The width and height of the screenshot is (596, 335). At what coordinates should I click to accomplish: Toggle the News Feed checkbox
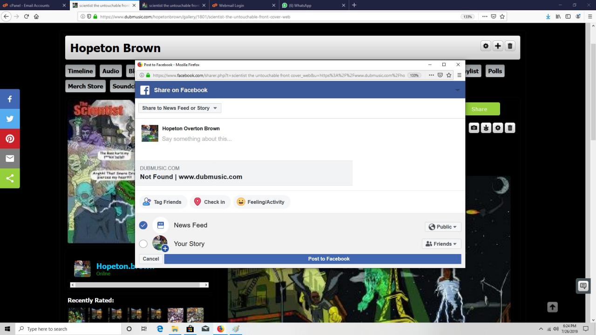point(143,225)
